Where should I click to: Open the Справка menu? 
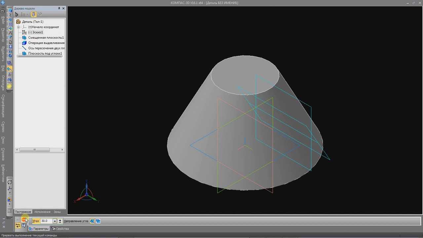click(x=3, y=154)
